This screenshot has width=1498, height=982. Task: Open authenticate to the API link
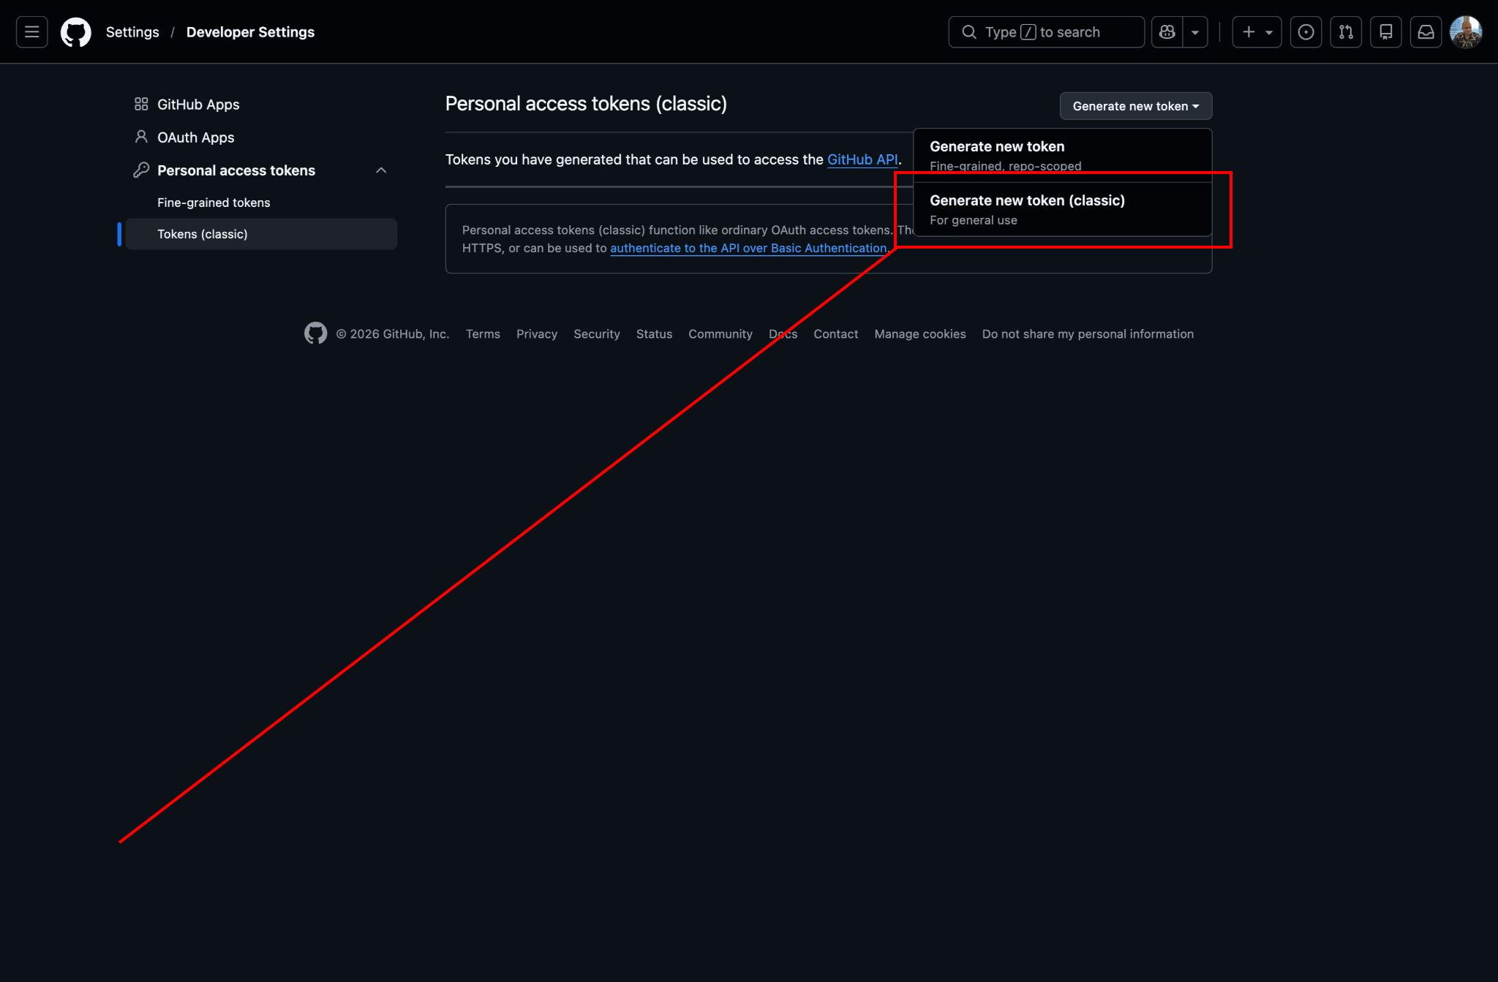pos(748,248)
